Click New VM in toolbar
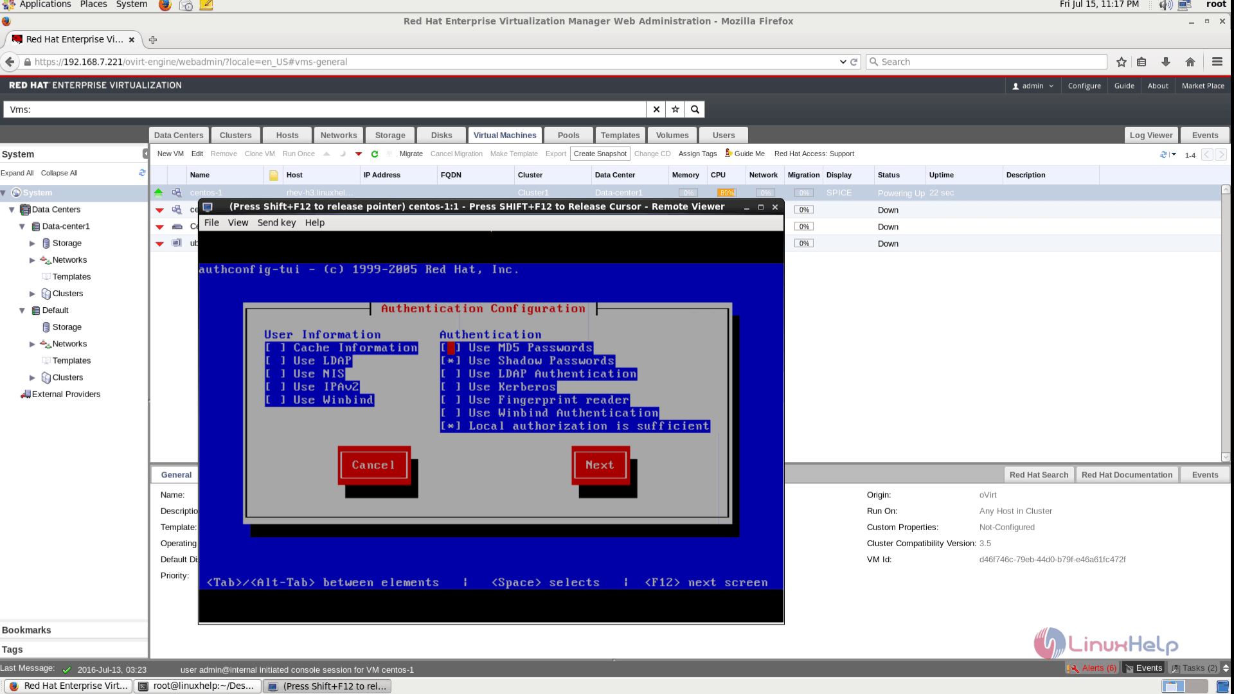 pos(170,154)
